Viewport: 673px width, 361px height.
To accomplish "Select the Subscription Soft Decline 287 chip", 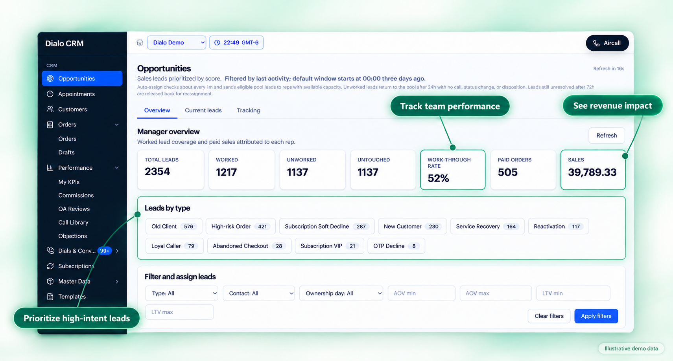I will 326,227.
